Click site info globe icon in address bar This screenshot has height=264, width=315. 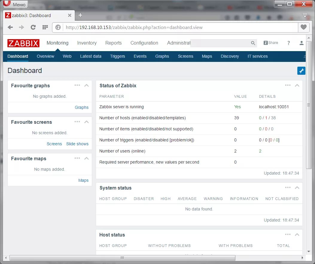pos(58,27)
